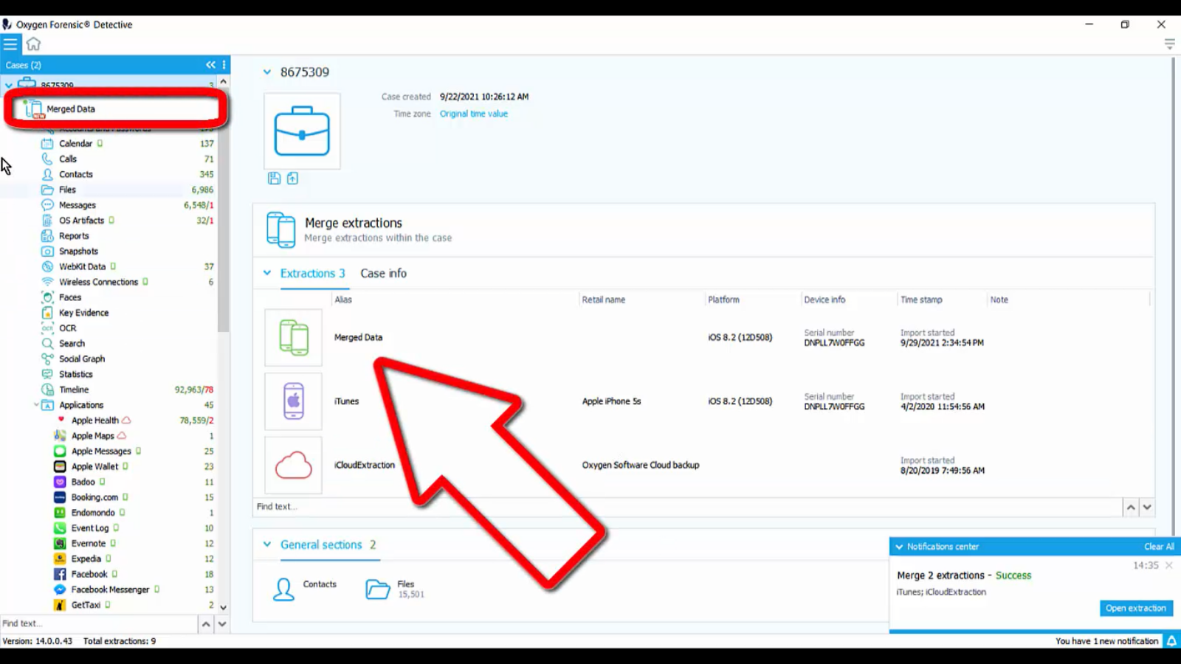Open the OCR section
This screenshot has height=664, width=1181.
pyautogui.click(x=68, y=328)
